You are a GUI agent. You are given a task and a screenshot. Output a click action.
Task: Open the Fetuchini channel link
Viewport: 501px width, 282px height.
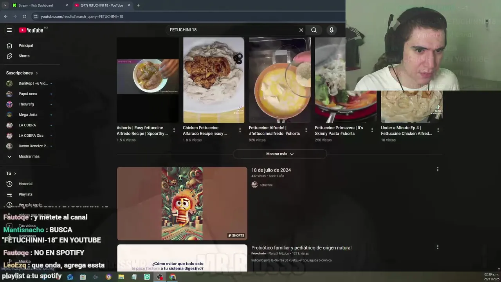(x=266, y=185)
